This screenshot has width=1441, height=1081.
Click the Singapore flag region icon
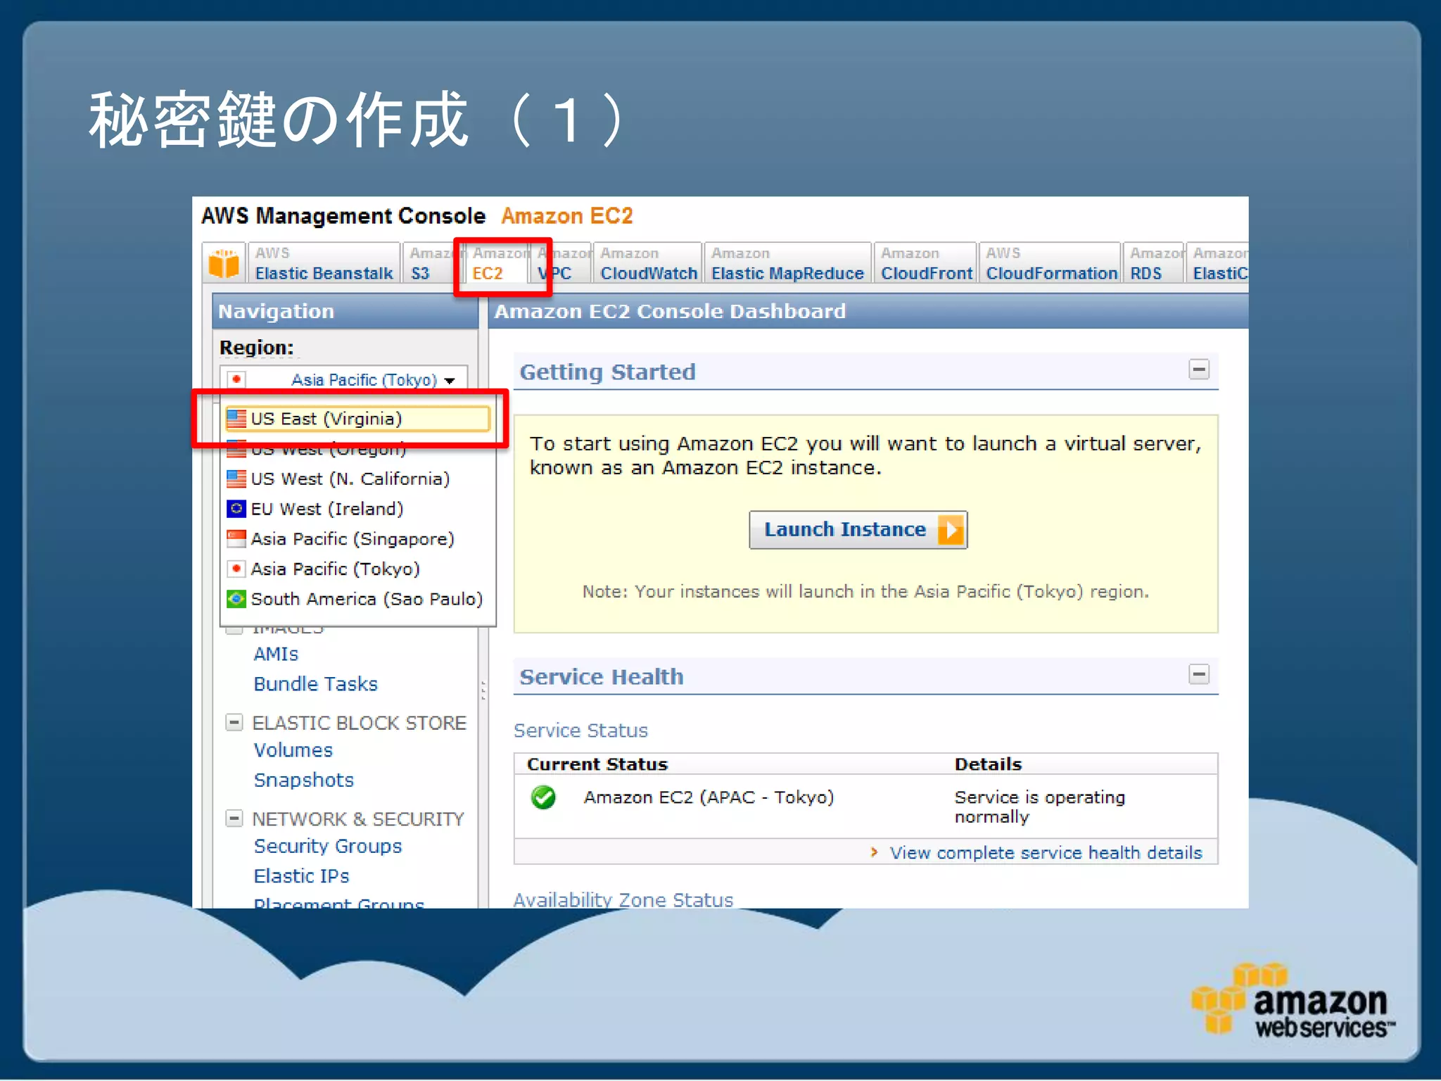coord(236,538)
